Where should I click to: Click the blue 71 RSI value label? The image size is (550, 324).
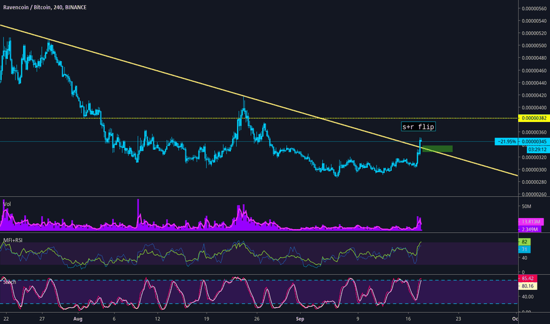(525, 249)
